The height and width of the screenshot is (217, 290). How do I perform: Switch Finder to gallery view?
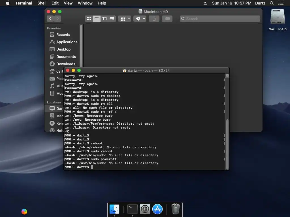(112, 19)
